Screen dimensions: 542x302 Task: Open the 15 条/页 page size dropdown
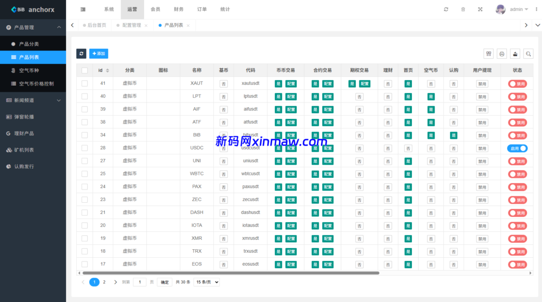(x=207, y=282)
